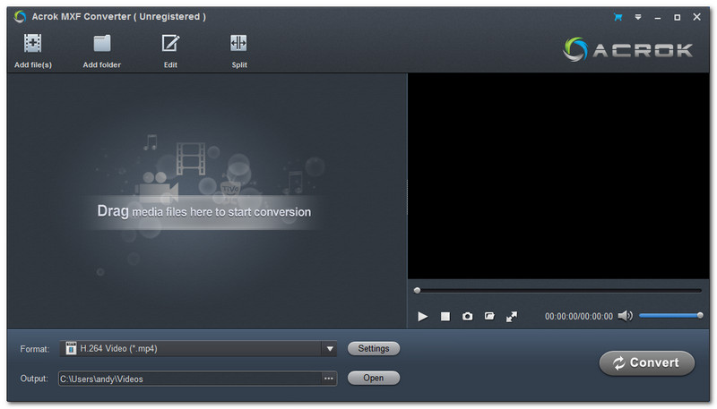The height and width of the screenshot is (409, 717).
Task: Open the snapshot folder icon
Action: 489,316
